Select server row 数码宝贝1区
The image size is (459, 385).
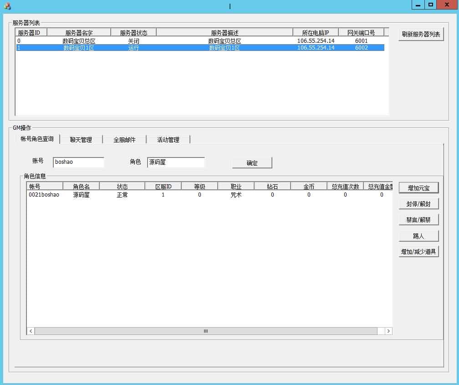[x=79, y=48]
